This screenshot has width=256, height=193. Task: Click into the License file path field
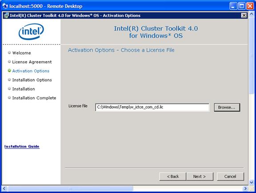coord(152,107)
